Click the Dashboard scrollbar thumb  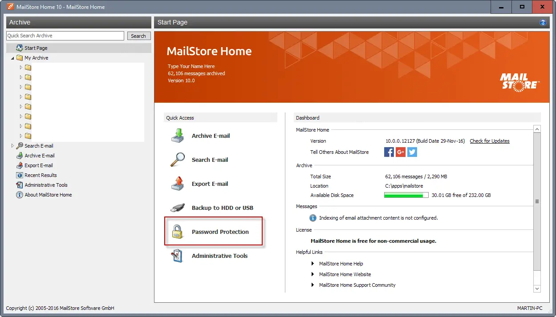point(537,201)
